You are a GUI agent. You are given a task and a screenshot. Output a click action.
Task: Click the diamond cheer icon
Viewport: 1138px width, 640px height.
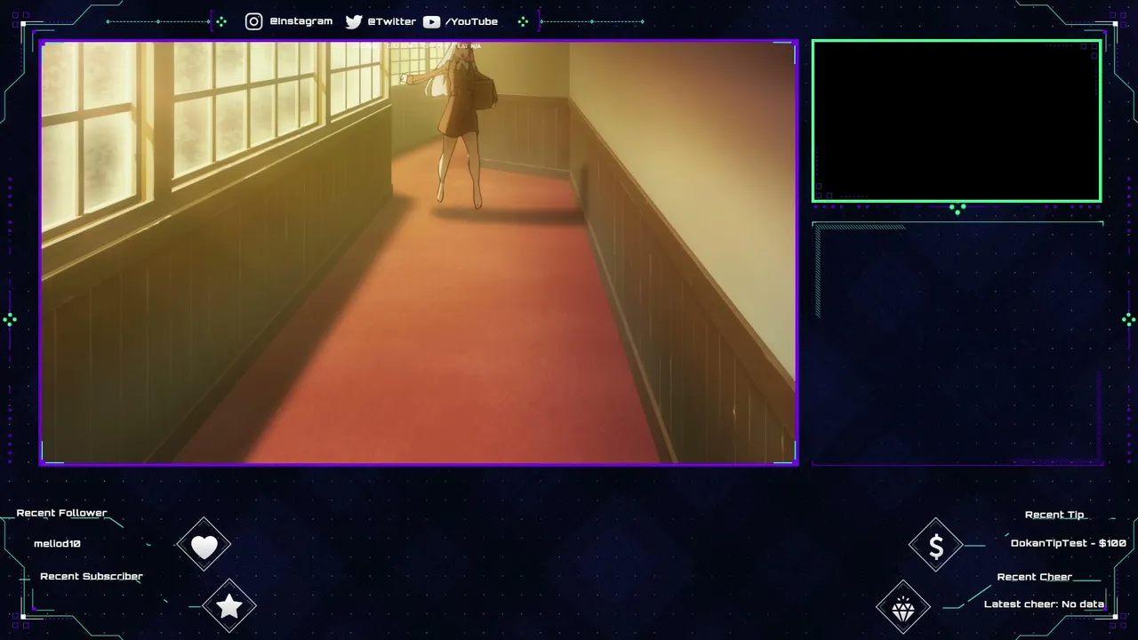coord(903,608)
